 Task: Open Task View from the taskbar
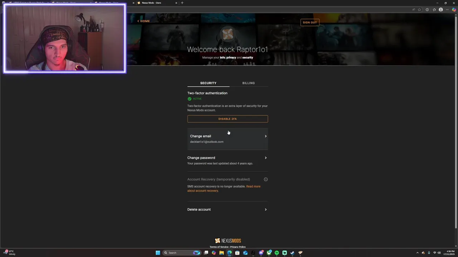click(x=206, y=253)
